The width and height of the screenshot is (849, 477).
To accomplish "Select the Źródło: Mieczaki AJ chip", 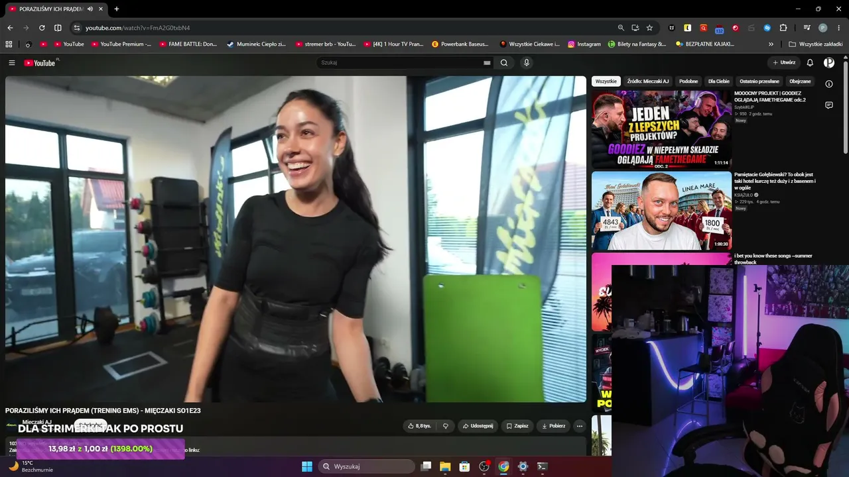I will [648, 81].
